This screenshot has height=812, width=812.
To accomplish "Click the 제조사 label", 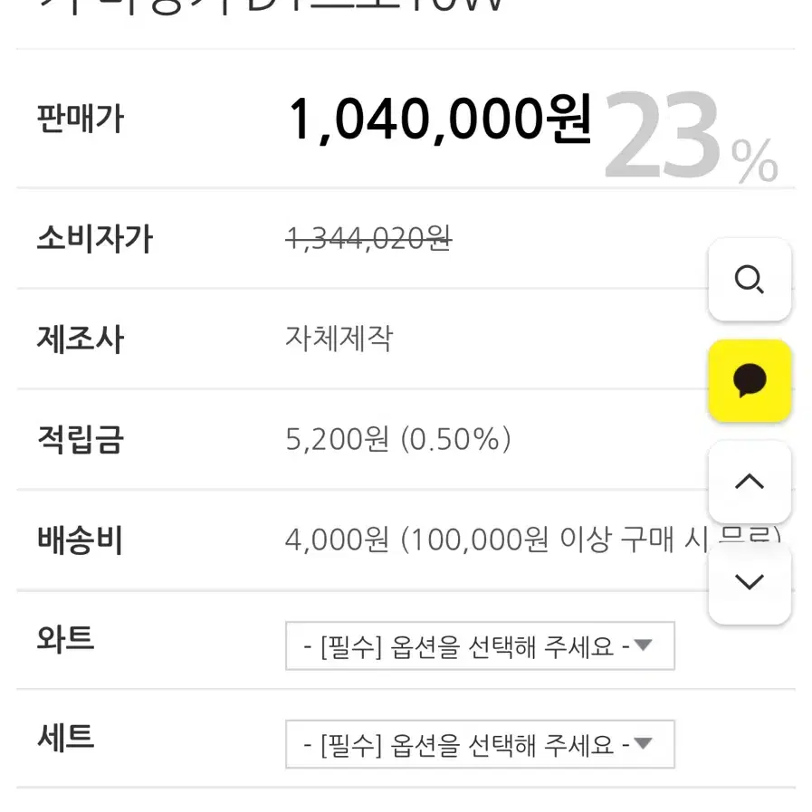I will [x=81, y=339].
